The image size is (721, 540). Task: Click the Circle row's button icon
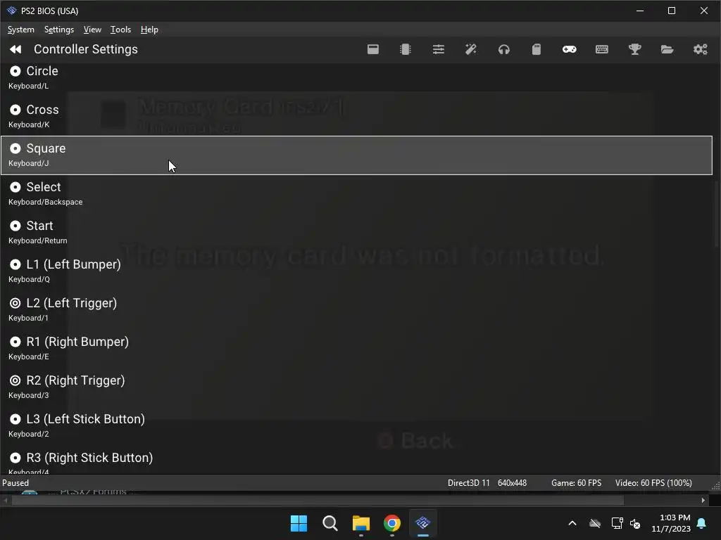pyautogui.click(x=15, y=71)
